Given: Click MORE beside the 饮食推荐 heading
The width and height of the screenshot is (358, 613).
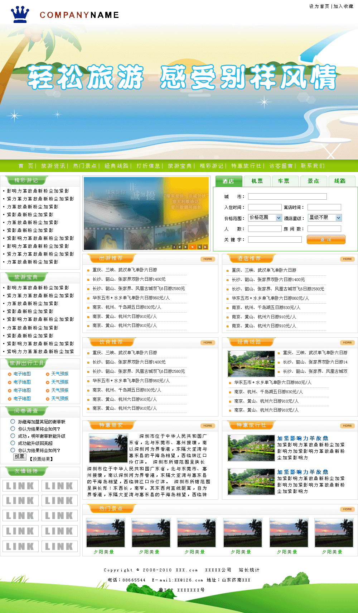Looking at the screenshot, I should 208,343.
